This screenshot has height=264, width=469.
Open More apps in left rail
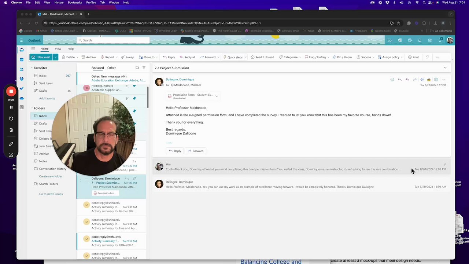click(22, 107)
